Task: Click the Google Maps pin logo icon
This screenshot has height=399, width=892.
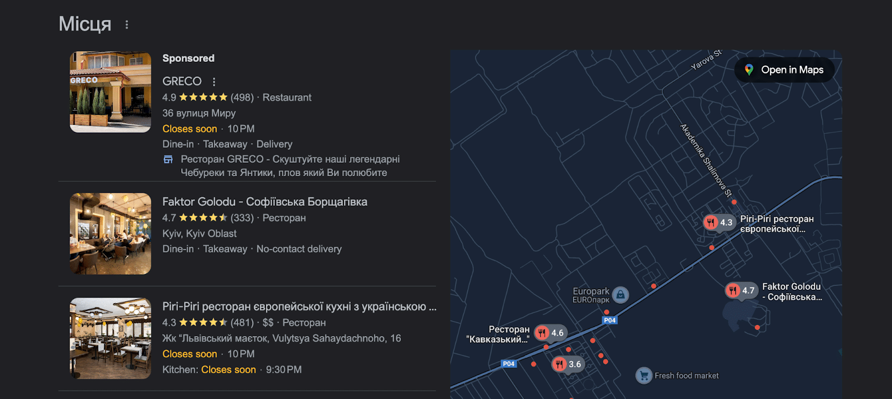Action: pos(749,70)
